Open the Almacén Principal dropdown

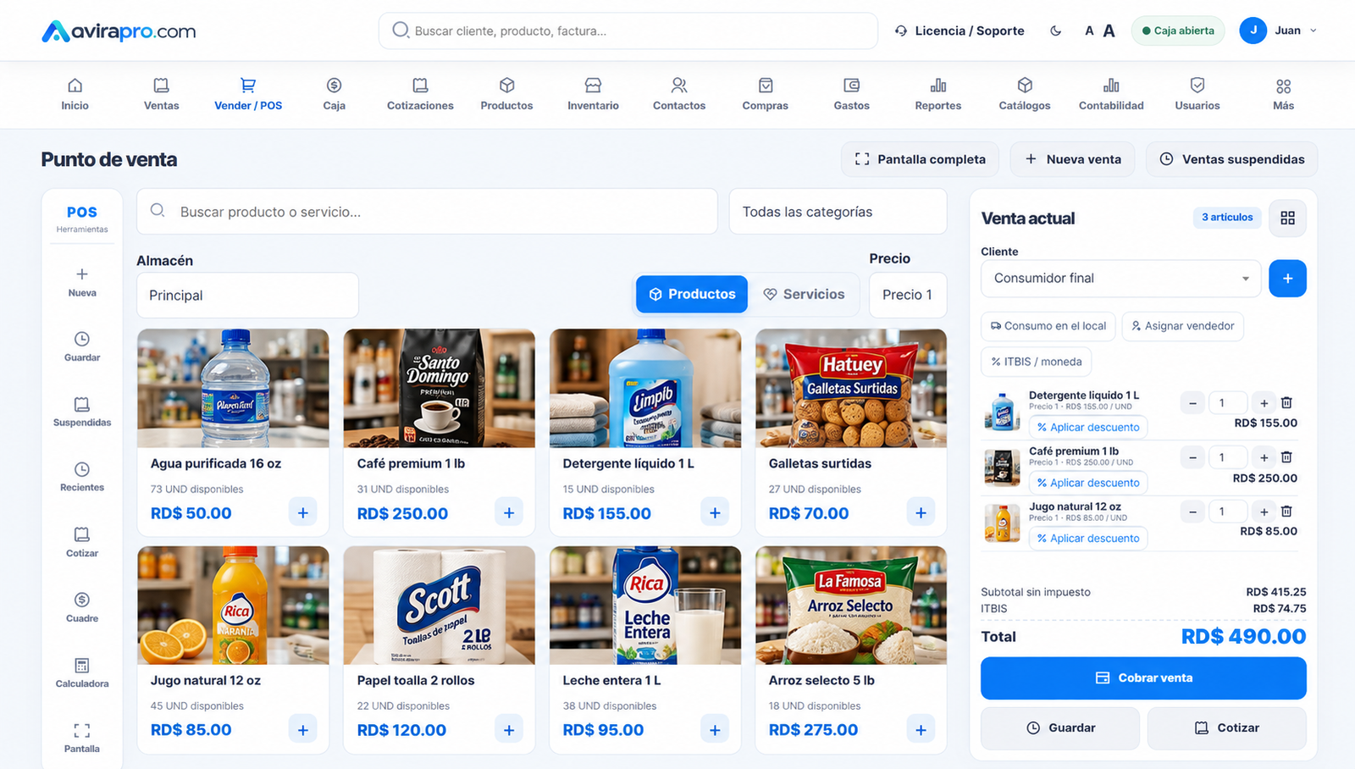[x=247, y=296]
